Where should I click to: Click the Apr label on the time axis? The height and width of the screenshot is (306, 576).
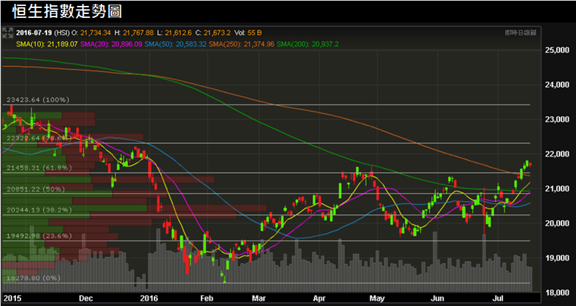320,297
